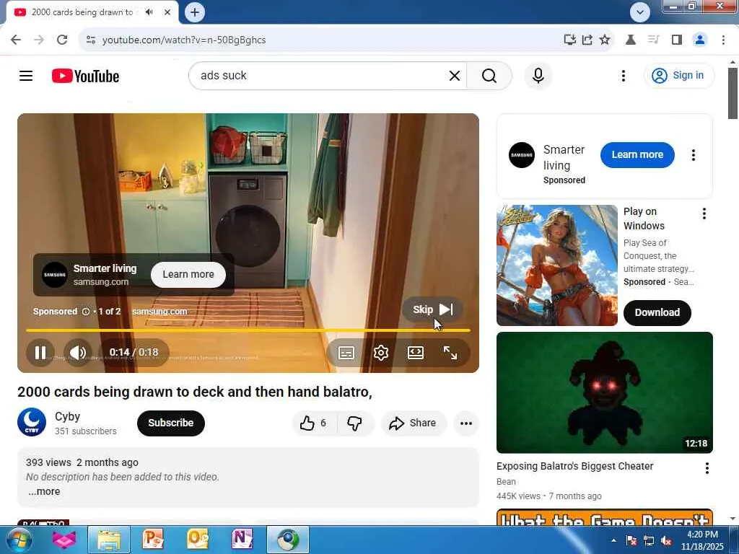Mute the video using the speaker icon
Screen dimensions: 739x554
tap(78, 352)
